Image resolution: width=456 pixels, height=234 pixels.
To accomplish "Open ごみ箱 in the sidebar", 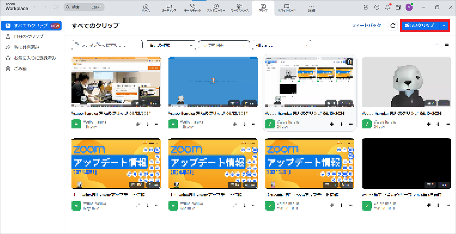I will click(x=31, y=69).
